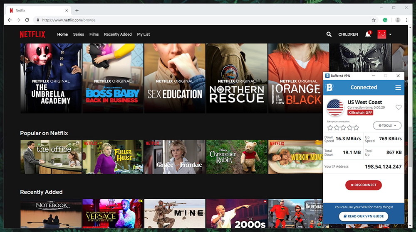Click the green Grammarly extension icon

(385, 20)
